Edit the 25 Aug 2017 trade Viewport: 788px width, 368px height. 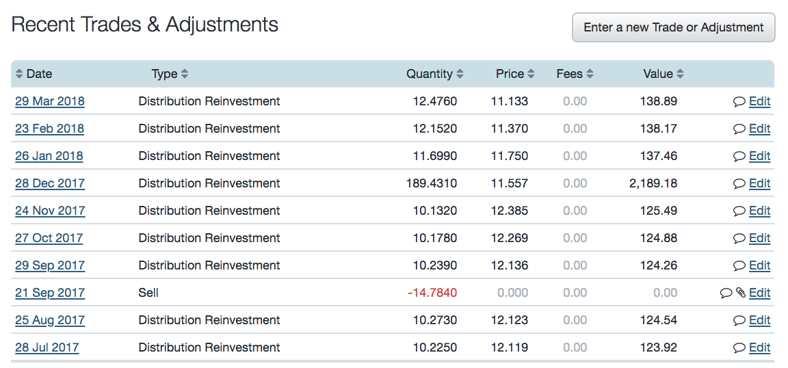(759, 320)
